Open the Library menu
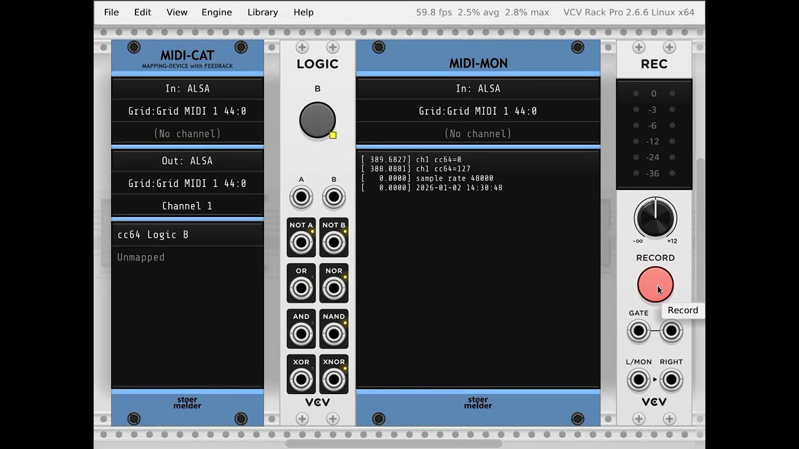 click(x=262, y=12)
